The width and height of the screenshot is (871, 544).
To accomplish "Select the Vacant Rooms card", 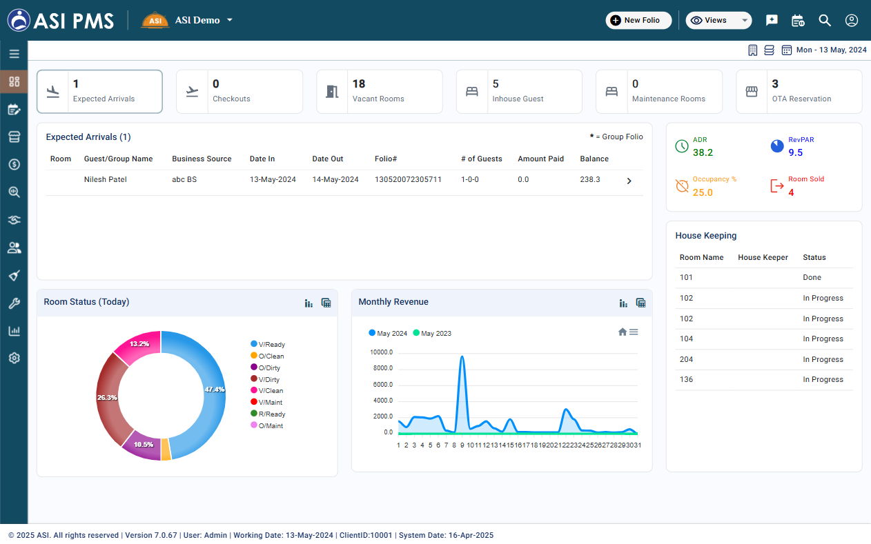I will pos(380,91).
